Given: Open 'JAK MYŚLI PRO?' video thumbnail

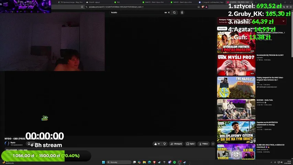Looking at the screenshot, I should coord(236,65).
